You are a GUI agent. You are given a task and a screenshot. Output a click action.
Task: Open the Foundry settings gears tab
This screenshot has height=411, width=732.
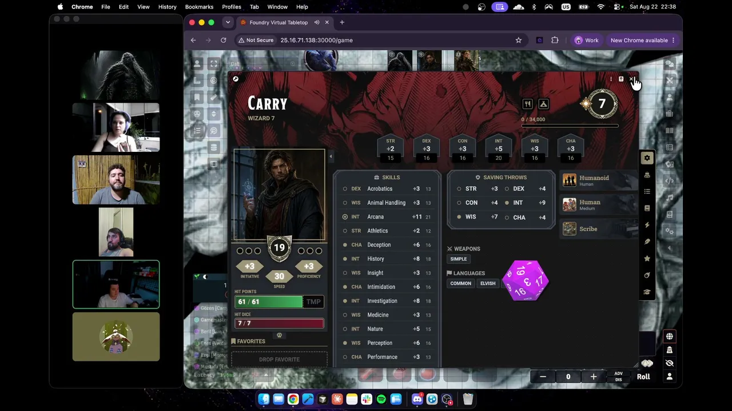[670, 231]
